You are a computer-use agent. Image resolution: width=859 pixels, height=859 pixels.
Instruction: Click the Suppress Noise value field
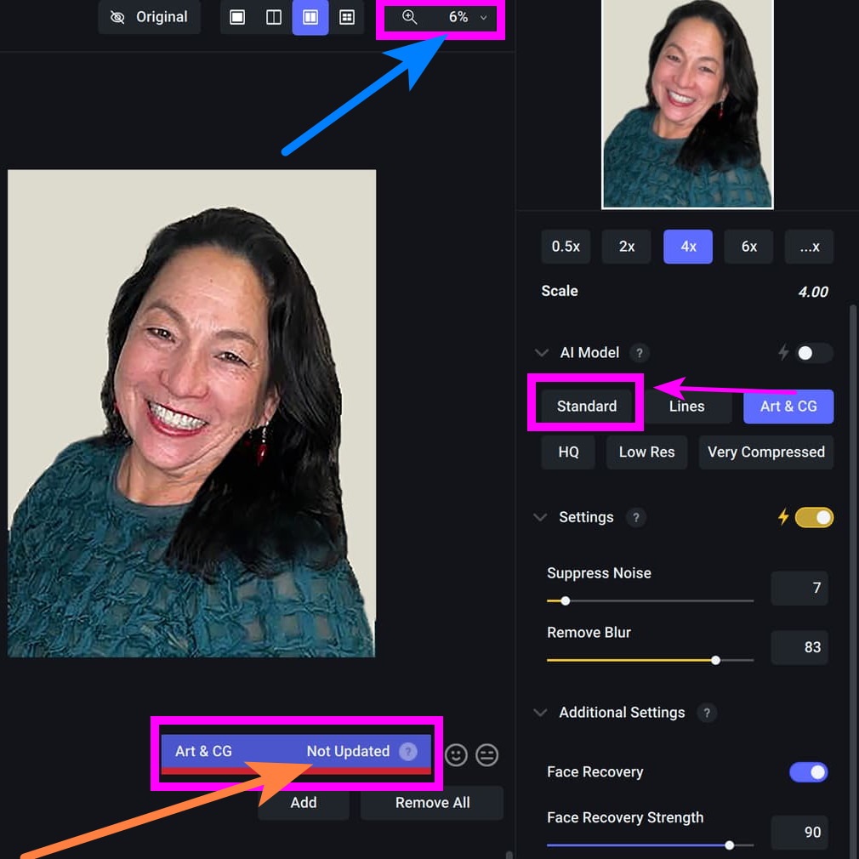click(x=799, y=589)
